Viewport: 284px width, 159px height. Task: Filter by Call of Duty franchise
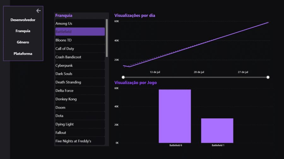80,49
